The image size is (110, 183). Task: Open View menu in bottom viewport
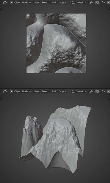point(36,91)
